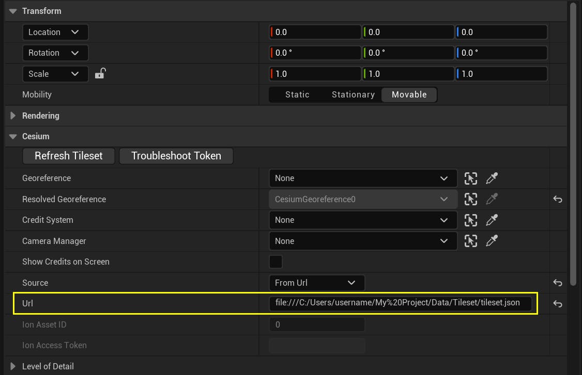Screen dimensions: 582x375
Task: Click the Troubleshoot Token button
Action: point(176,155)
